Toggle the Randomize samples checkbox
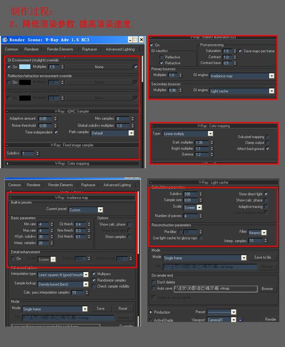The image size is (285, 347). pyautogui.click(x=94, y=280)
